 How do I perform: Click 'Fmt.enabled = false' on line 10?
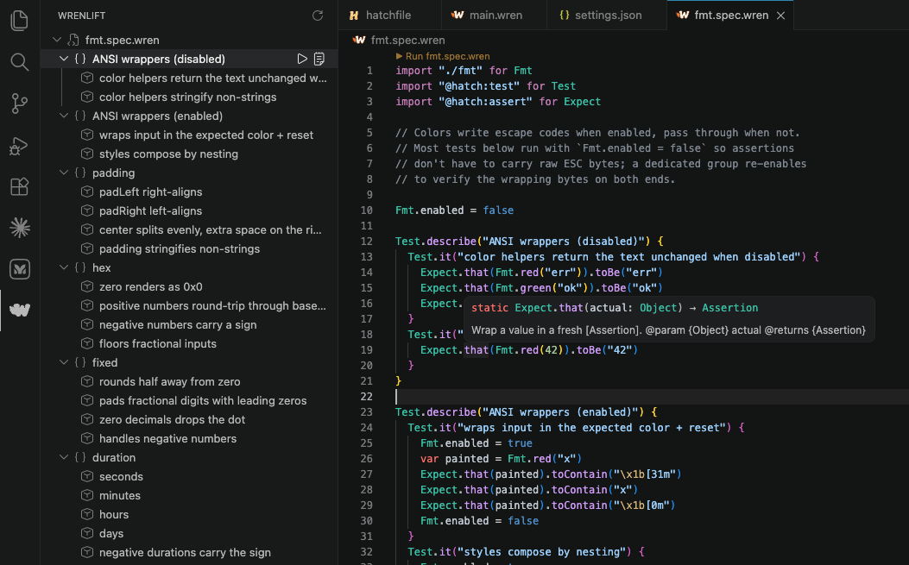454,210
